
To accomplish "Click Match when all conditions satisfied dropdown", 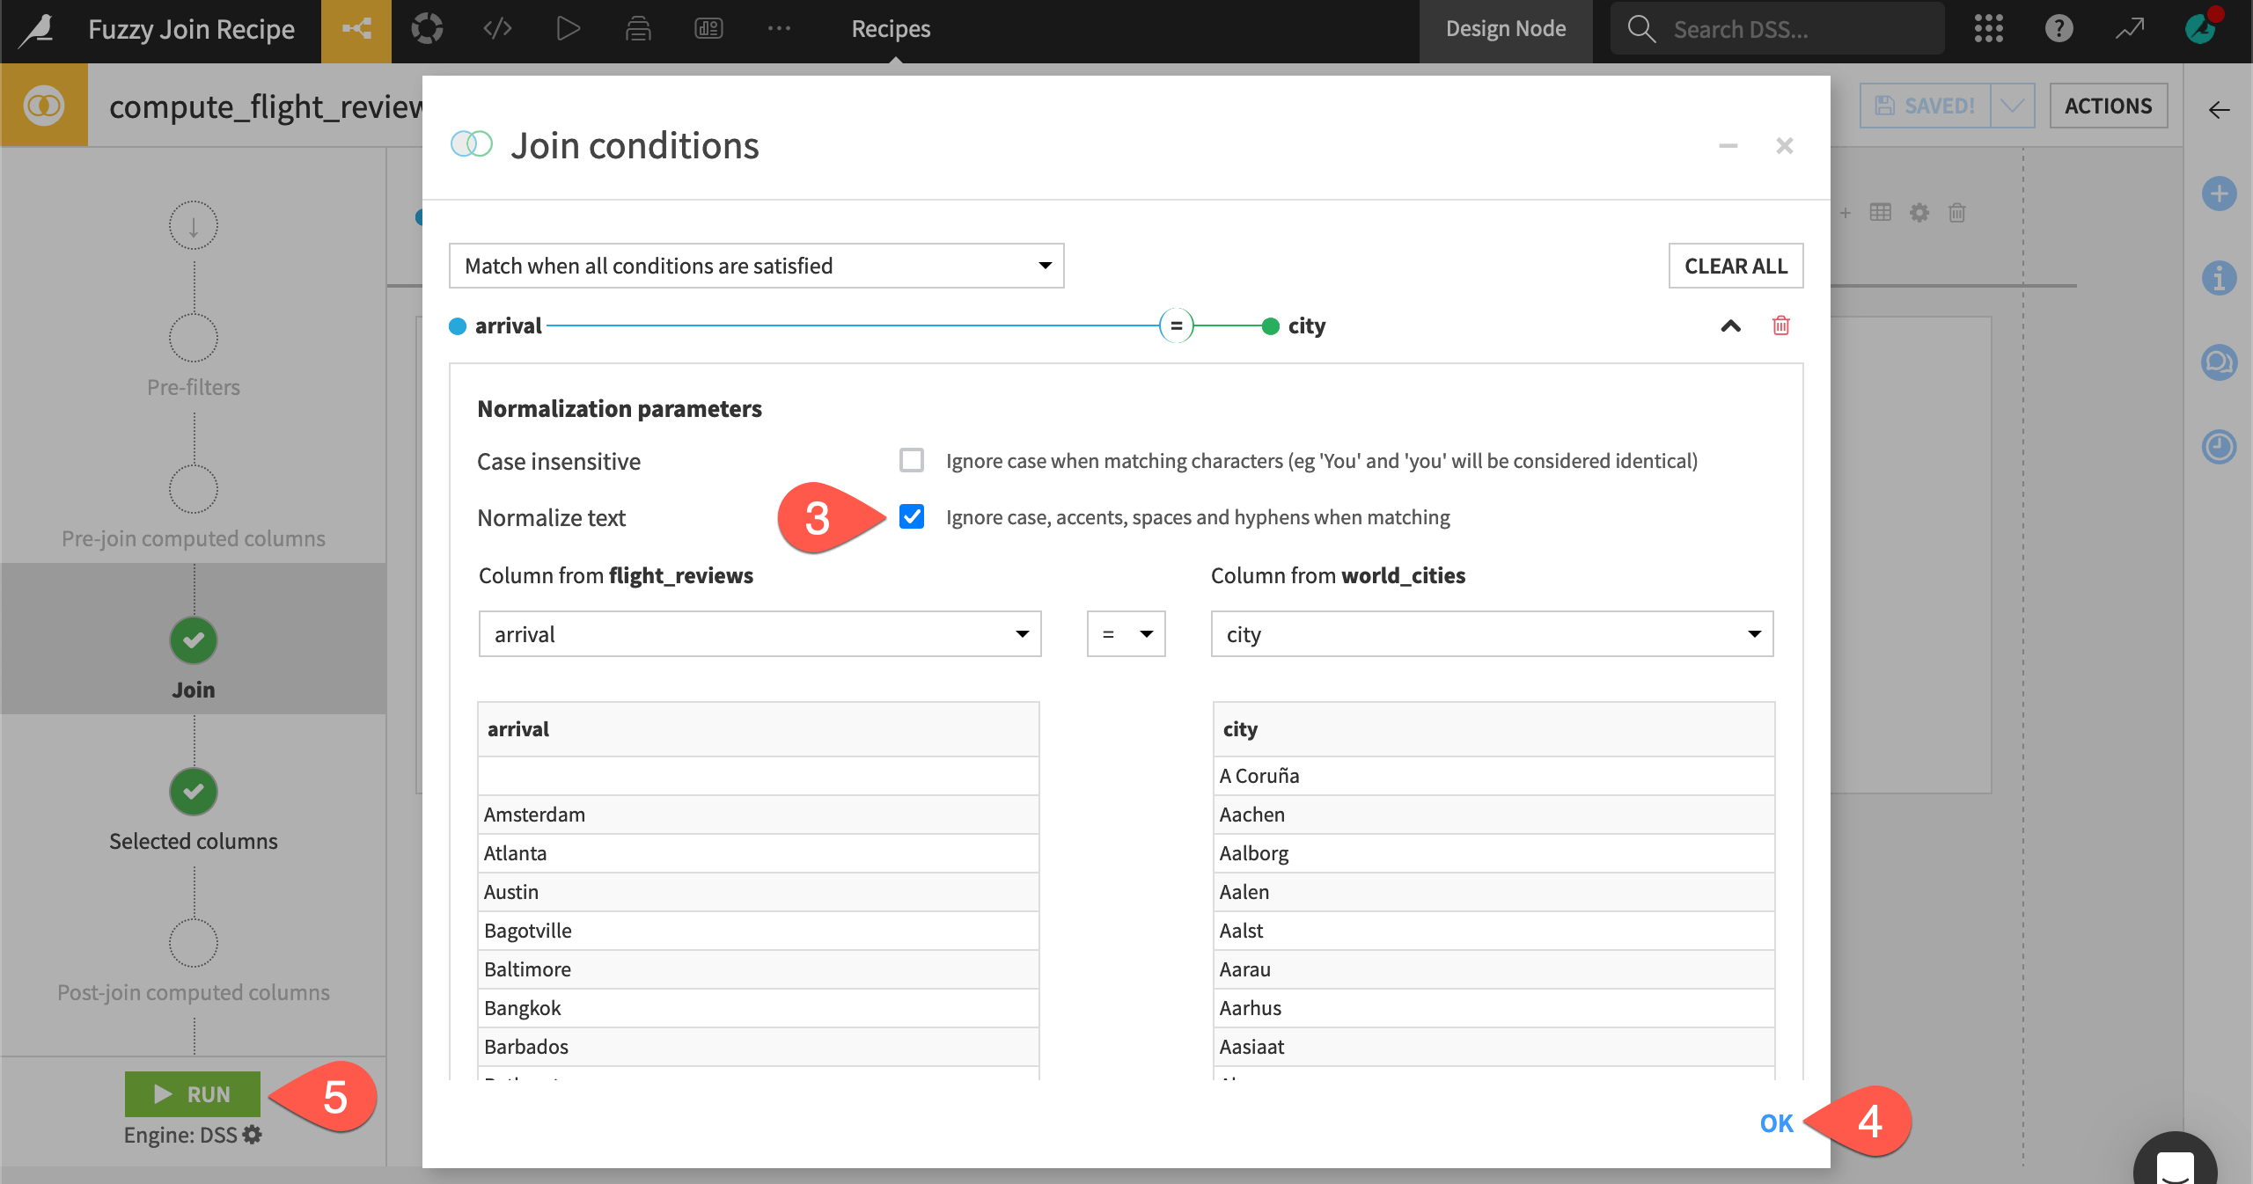I will (759, 265).
